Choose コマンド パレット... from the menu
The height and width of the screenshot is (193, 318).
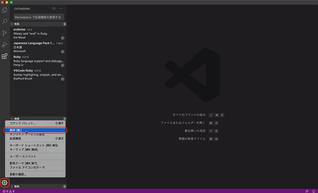[x=35, y=123]
